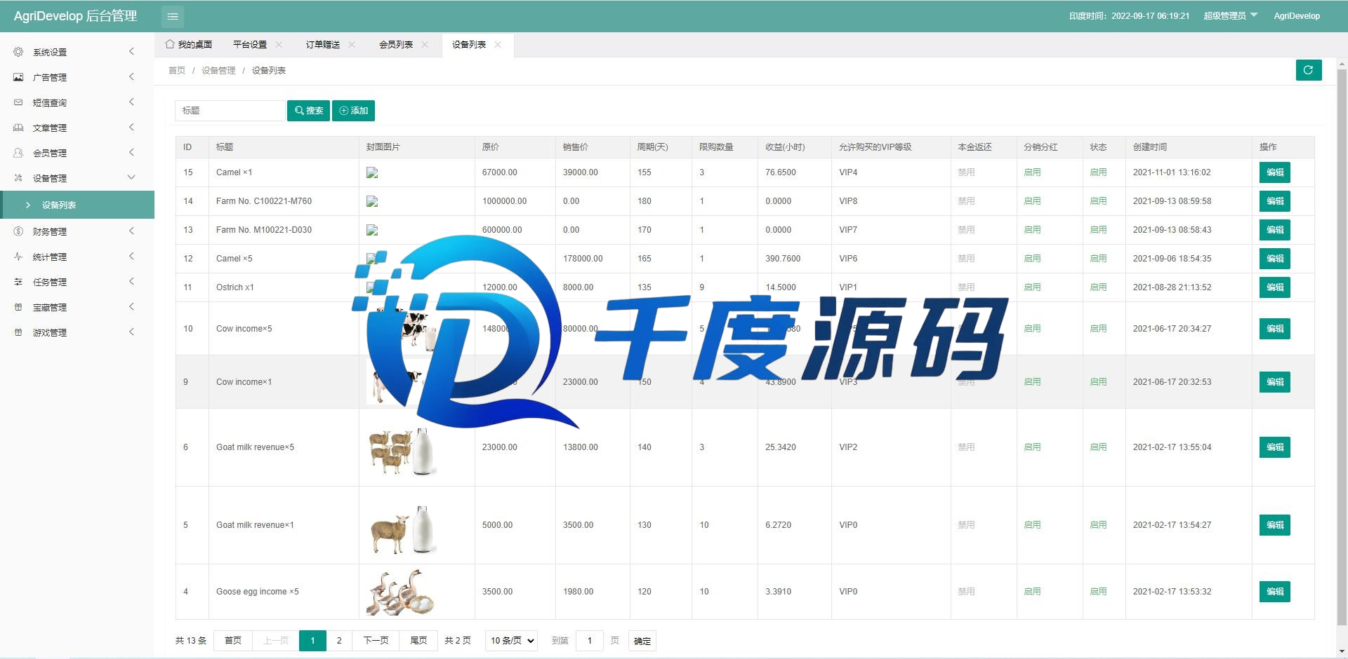Click the 标题 search input field
The width and height of the screenshot is (1348, 659).
click(x=230, y=111)
